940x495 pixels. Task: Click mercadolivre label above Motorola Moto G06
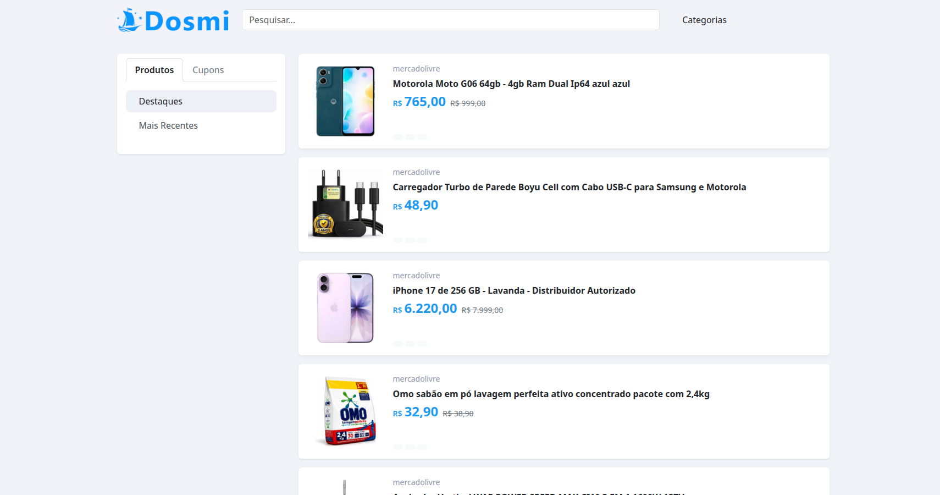(416, 69)
